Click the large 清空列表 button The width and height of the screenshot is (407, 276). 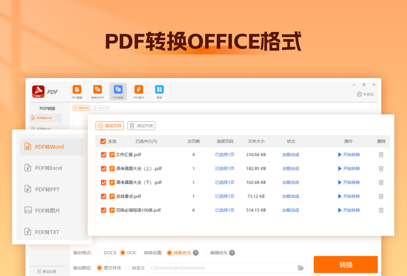pyautogui.click(x=141, y=126)
